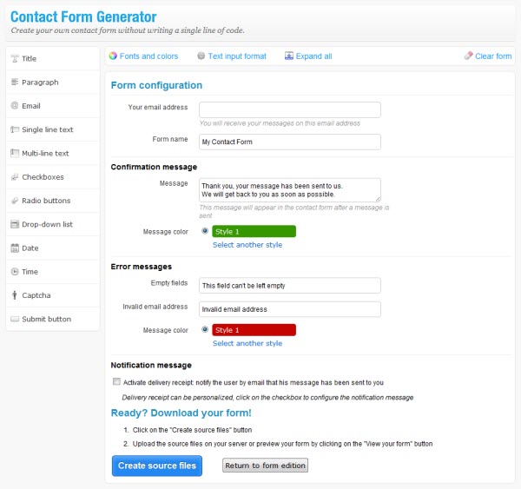Image resolution: width=521 pixels, height=489 pixels.
Task: Focus the Your email address field
Action: 290,109
